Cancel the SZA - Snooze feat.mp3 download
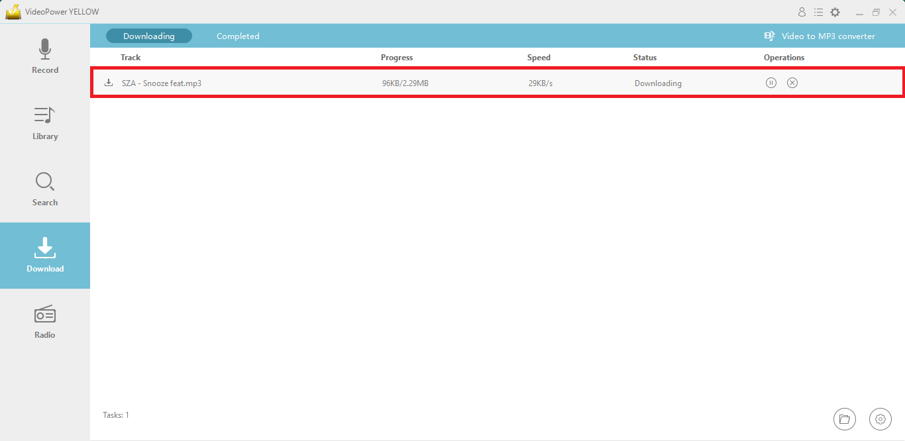 [x=792, y=83]
